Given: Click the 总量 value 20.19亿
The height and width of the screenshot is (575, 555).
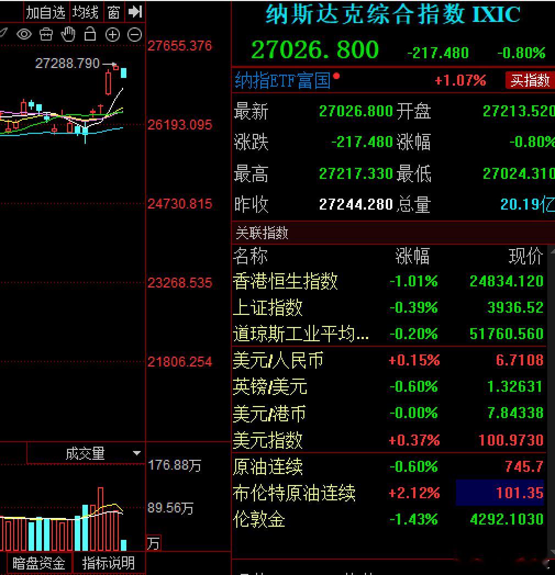Looking at the screenshot, I should pos(528,204).
